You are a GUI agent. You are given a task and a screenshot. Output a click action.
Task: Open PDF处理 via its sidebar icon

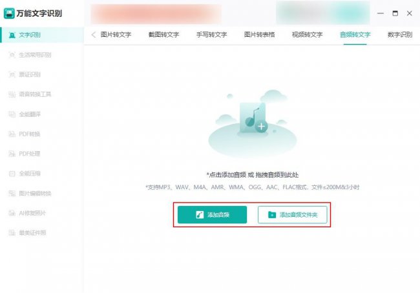pos(12,154)
